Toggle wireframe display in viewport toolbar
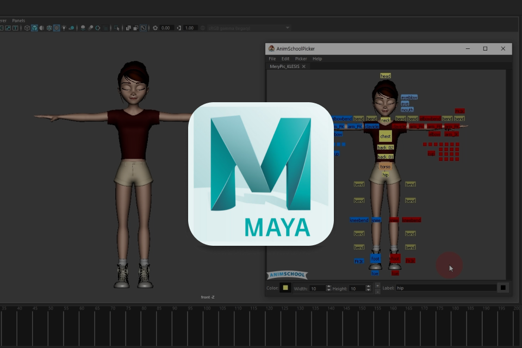 coord(27,28)
